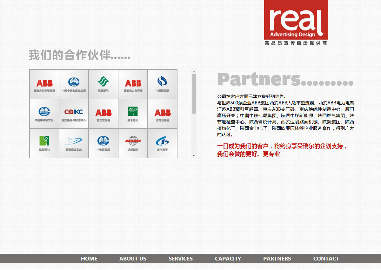Select the 陕西燃气 green wave logo
Image resolution: width=381 pixels, height=270 pixels.
(104, 84)
